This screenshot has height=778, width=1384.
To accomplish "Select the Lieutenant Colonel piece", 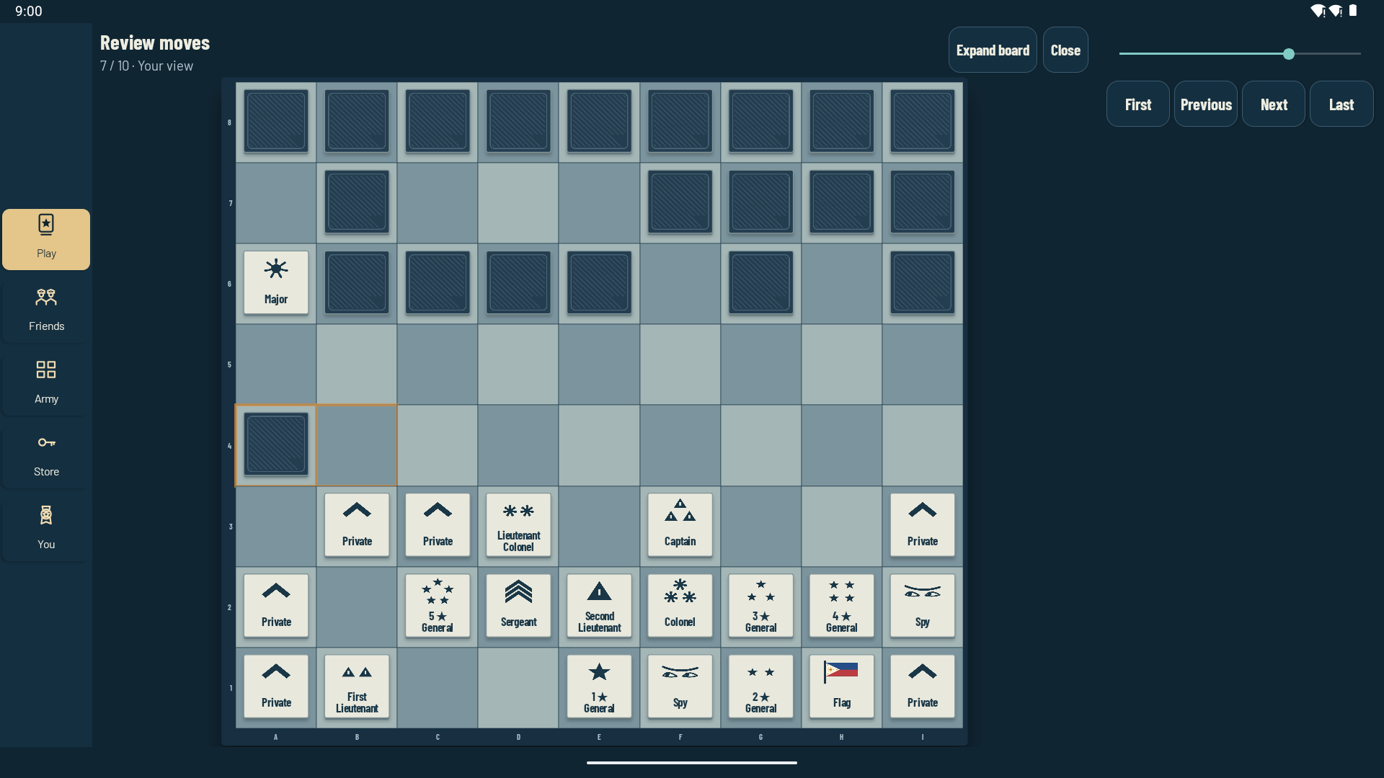I will 518,525.
